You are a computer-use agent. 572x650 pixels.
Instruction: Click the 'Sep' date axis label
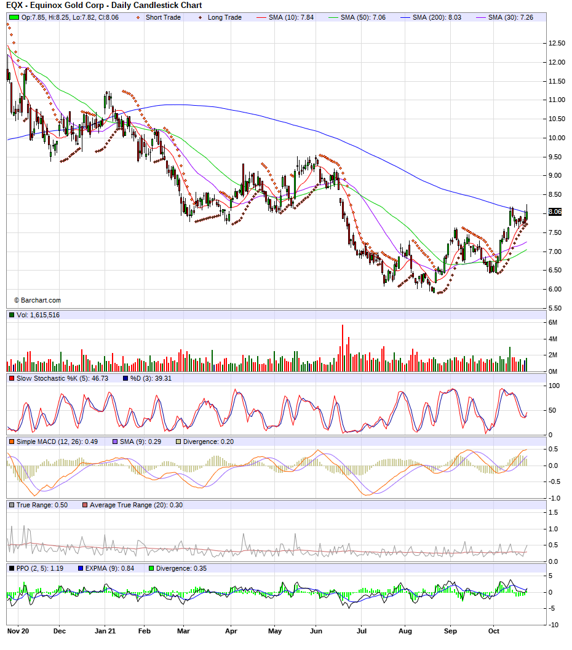pyautogui.click(x=450, y=632)
